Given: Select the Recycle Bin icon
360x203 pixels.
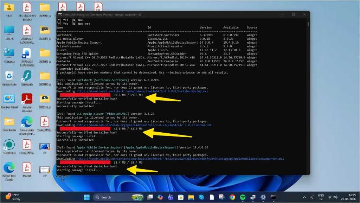Looking at the screenshot, I should [9, 78].
